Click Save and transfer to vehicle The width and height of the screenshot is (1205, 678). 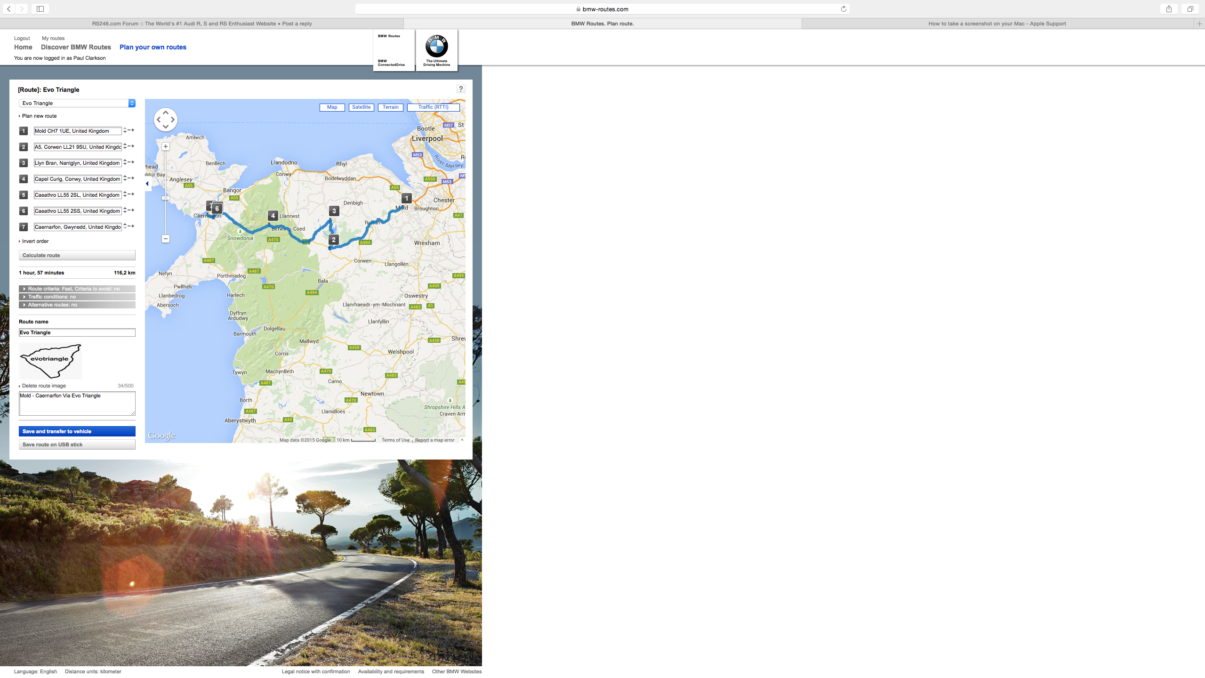tap(77, 431)
